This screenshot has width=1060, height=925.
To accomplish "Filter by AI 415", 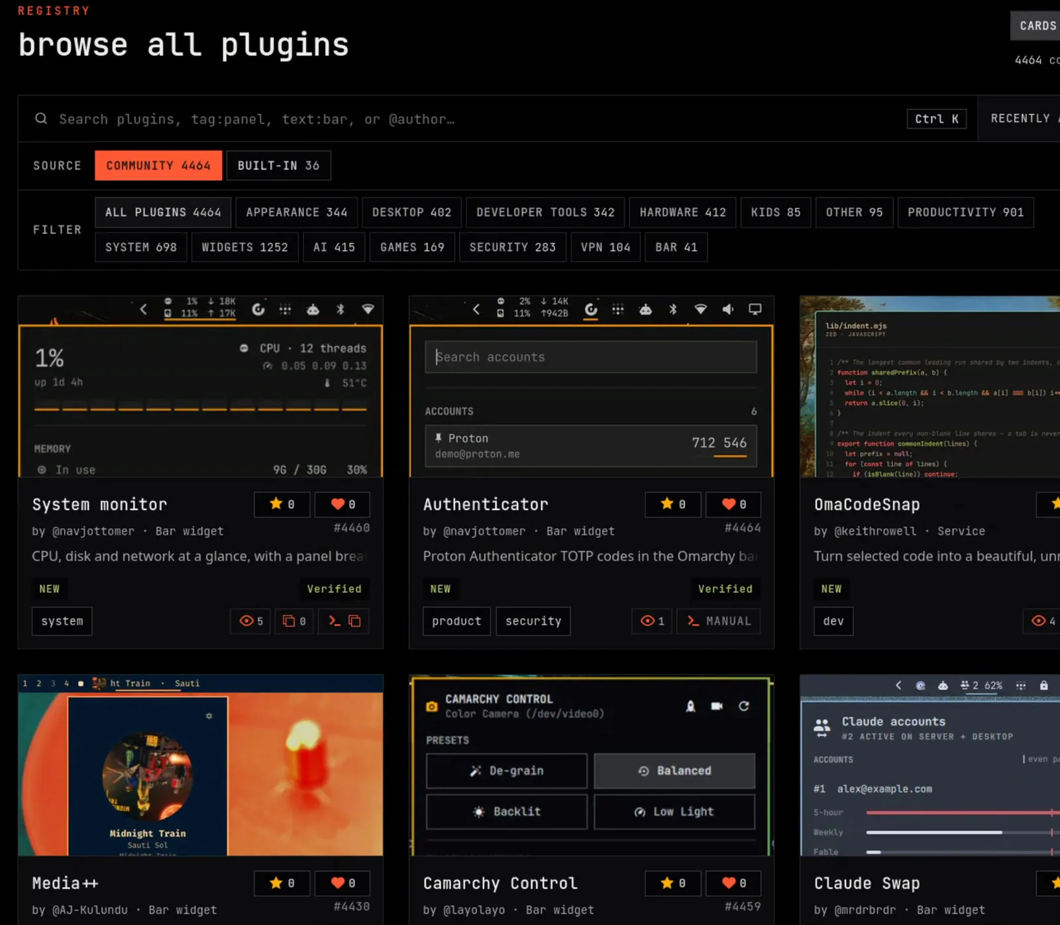I will click(334, 247).
